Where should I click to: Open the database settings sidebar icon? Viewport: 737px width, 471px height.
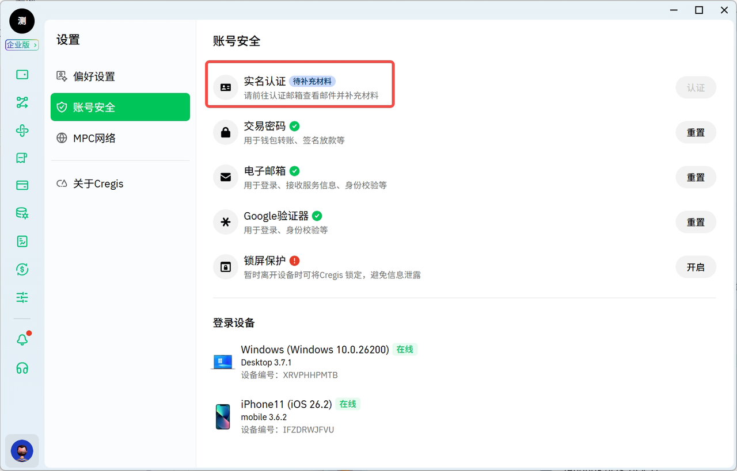click(22, 213)
